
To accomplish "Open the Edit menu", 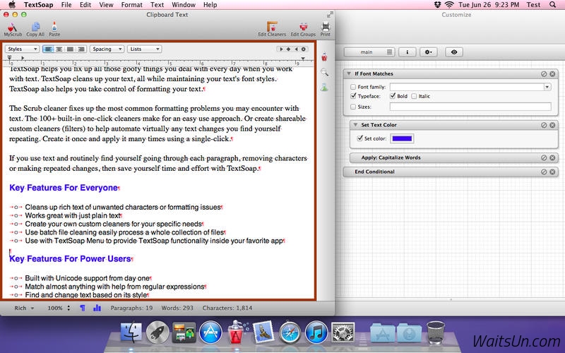I will click(x=85, y=5).
